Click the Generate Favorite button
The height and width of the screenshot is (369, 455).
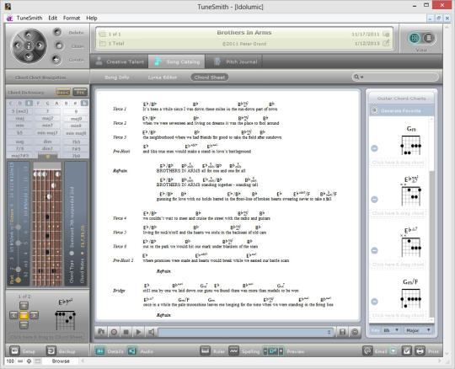(x=401, y=111)
